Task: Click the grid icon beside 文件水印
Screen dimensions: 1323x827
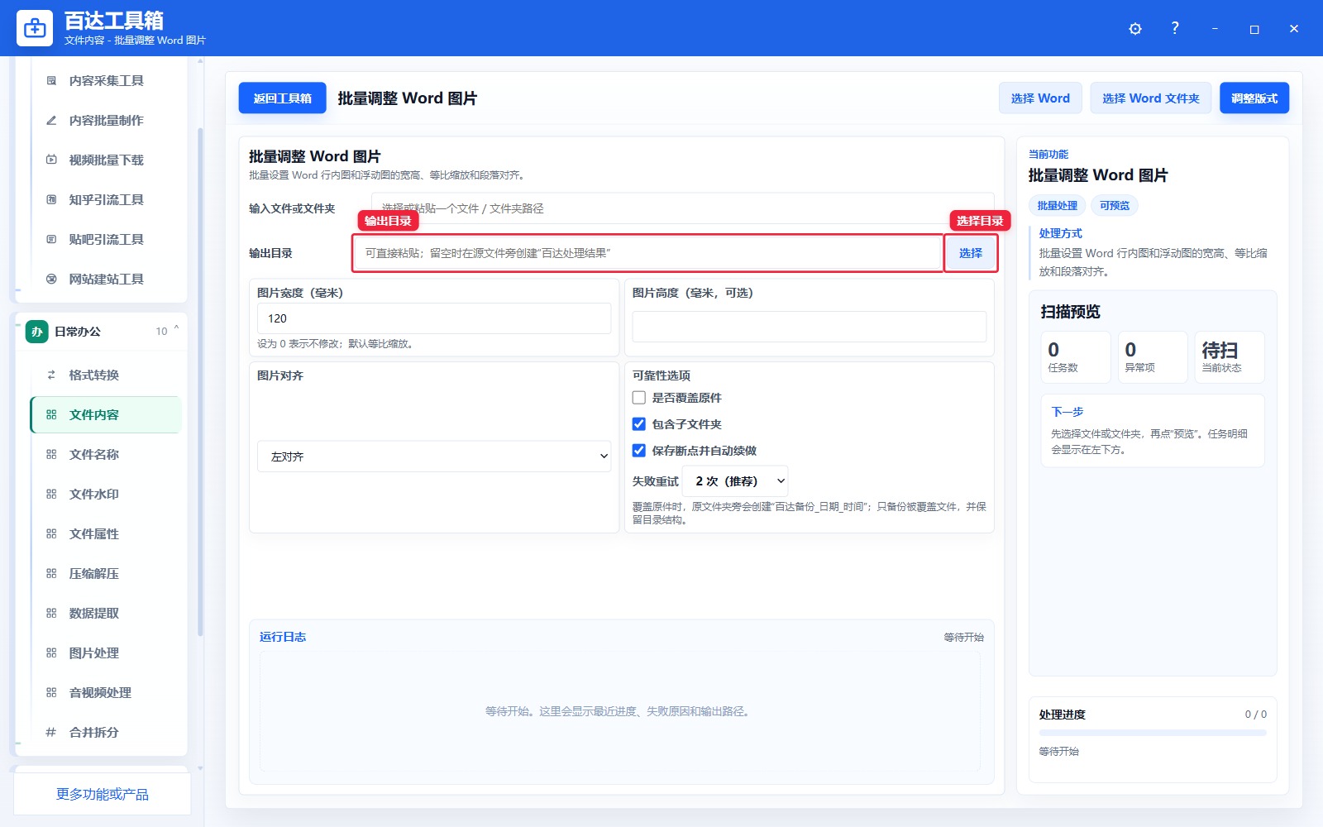Action: tap(51, 494)
